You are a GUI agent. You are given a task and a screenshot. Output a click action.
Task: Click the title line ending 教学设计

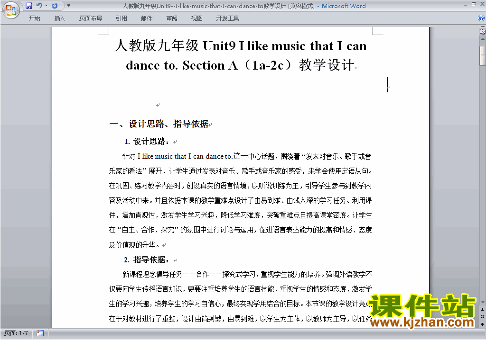(240, 65)
